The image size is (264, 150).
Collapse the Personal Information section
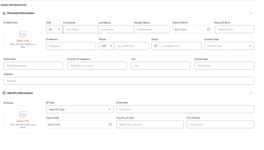251,13
